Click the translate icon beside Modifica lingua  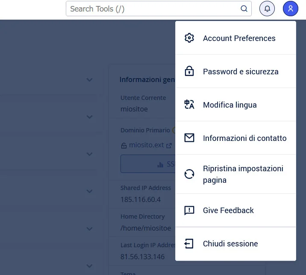pos(189,104)
